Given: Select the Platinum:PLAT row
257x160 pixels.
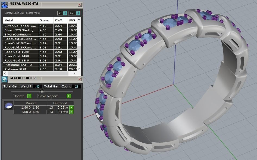Looking at the screenshot, I should click(x=40, y=69).
